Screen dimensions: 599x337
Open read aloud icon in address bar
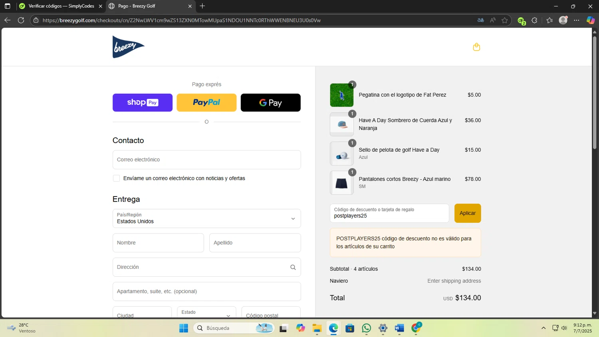pos(493,20)
